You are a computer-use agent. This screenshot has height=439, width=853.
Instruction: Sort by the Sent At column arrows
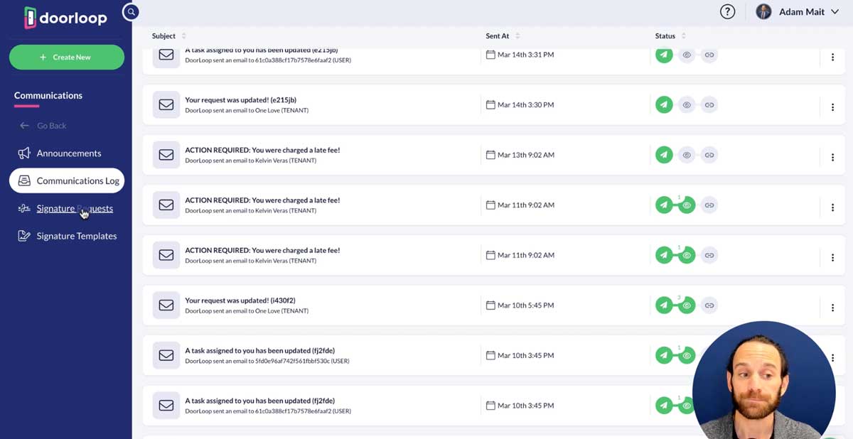(517, 36)
